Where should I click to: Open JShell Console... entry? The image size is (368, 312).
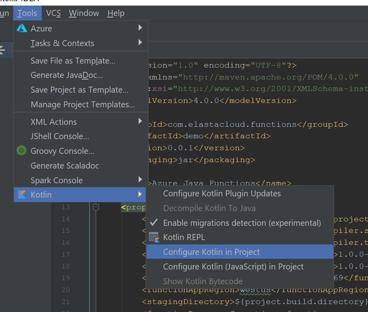(81, 136)
